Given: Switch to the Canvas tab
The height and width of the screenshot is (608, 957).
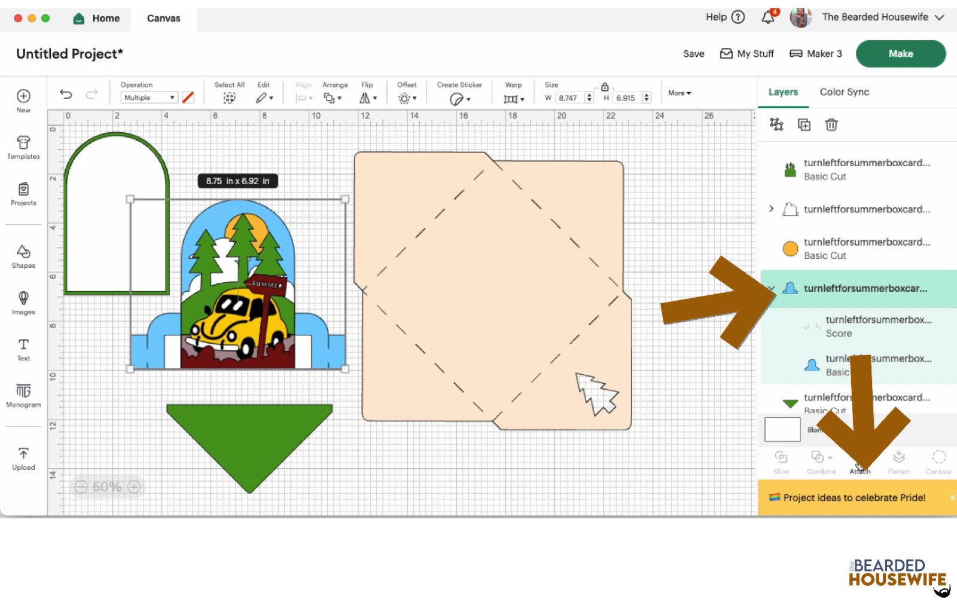Looking at the screenshot, I should pyautogui.click(x=163, y=19).
